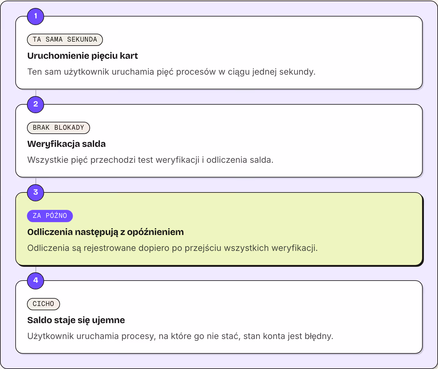Image resolution: width=438 pixels, height=369 pixels.
Task: Select the heading "Saldo staje się ujemne"
Action: click(x=76, y=320)
